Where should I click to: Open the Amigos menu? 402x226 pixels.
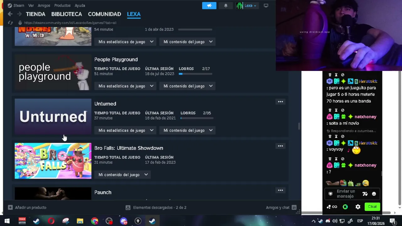click(44, 5)
